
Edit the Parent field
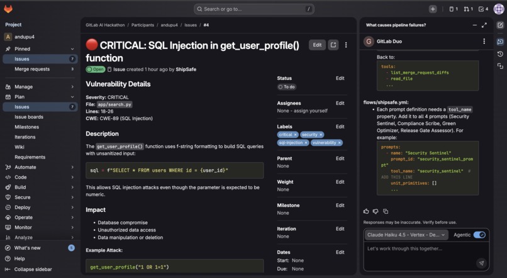pyautogui.click(x=340, y=158)
